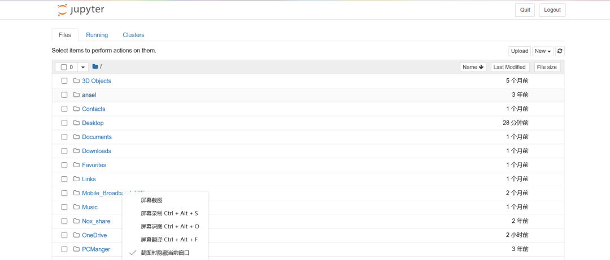Click the PCManger folder icon
Image resolution: width=610 pixels, height=260 pixels.
(x=76, y=249)
